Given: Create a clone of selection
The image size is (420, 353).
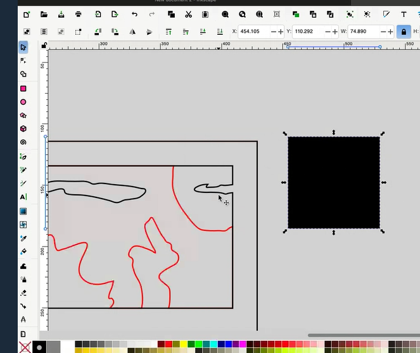Looking at the screenshot, I should point(313,15).
